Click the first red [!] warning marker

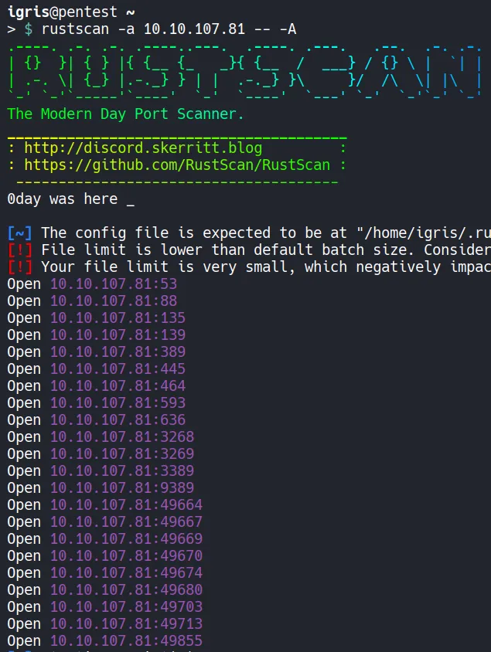point(19,250)
